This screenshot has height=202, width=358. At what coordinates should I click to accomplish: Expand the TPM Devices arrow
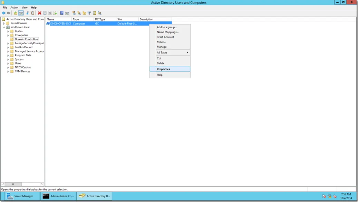click(8, 71)
